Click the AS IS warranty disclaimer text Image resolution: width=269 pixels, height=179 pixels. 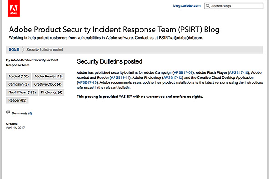[x=140, y=97]
